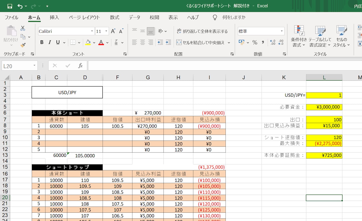The height and width of the screenshot is (221, 362).
Task: Select the USD/JPY merged cell
Action: (67, 92)
